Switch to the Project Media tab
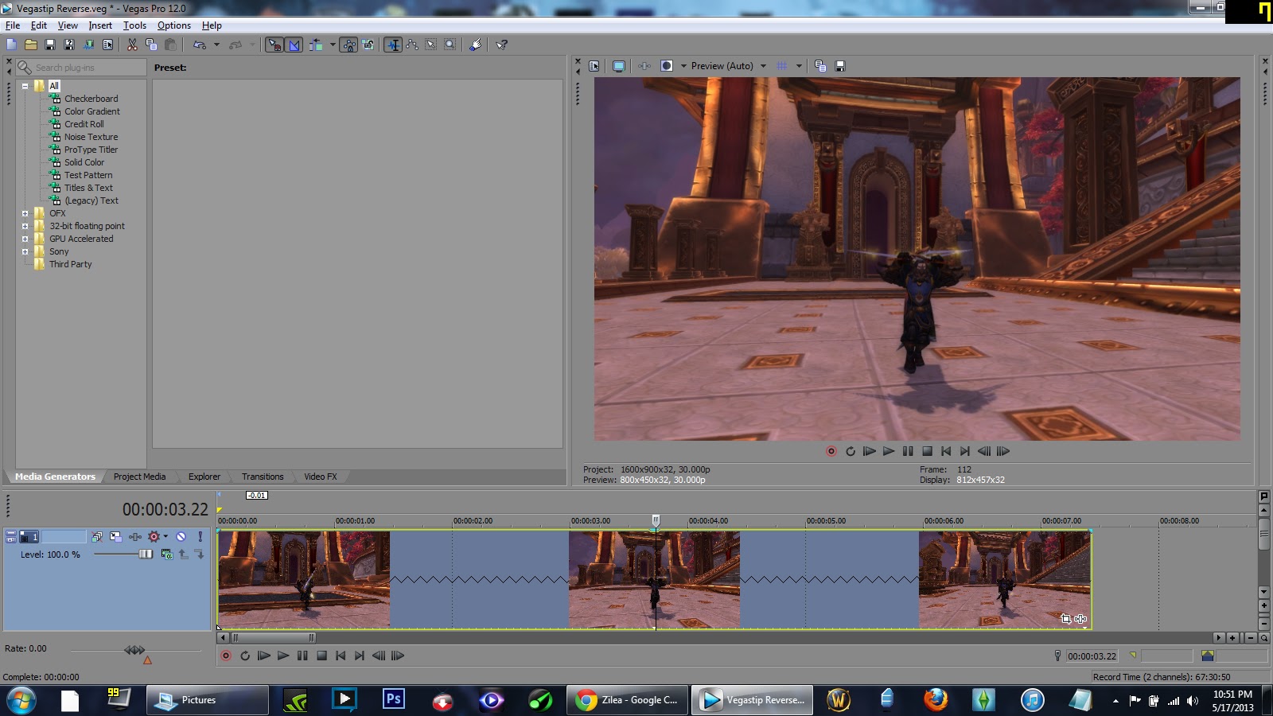 coord(139,477)
